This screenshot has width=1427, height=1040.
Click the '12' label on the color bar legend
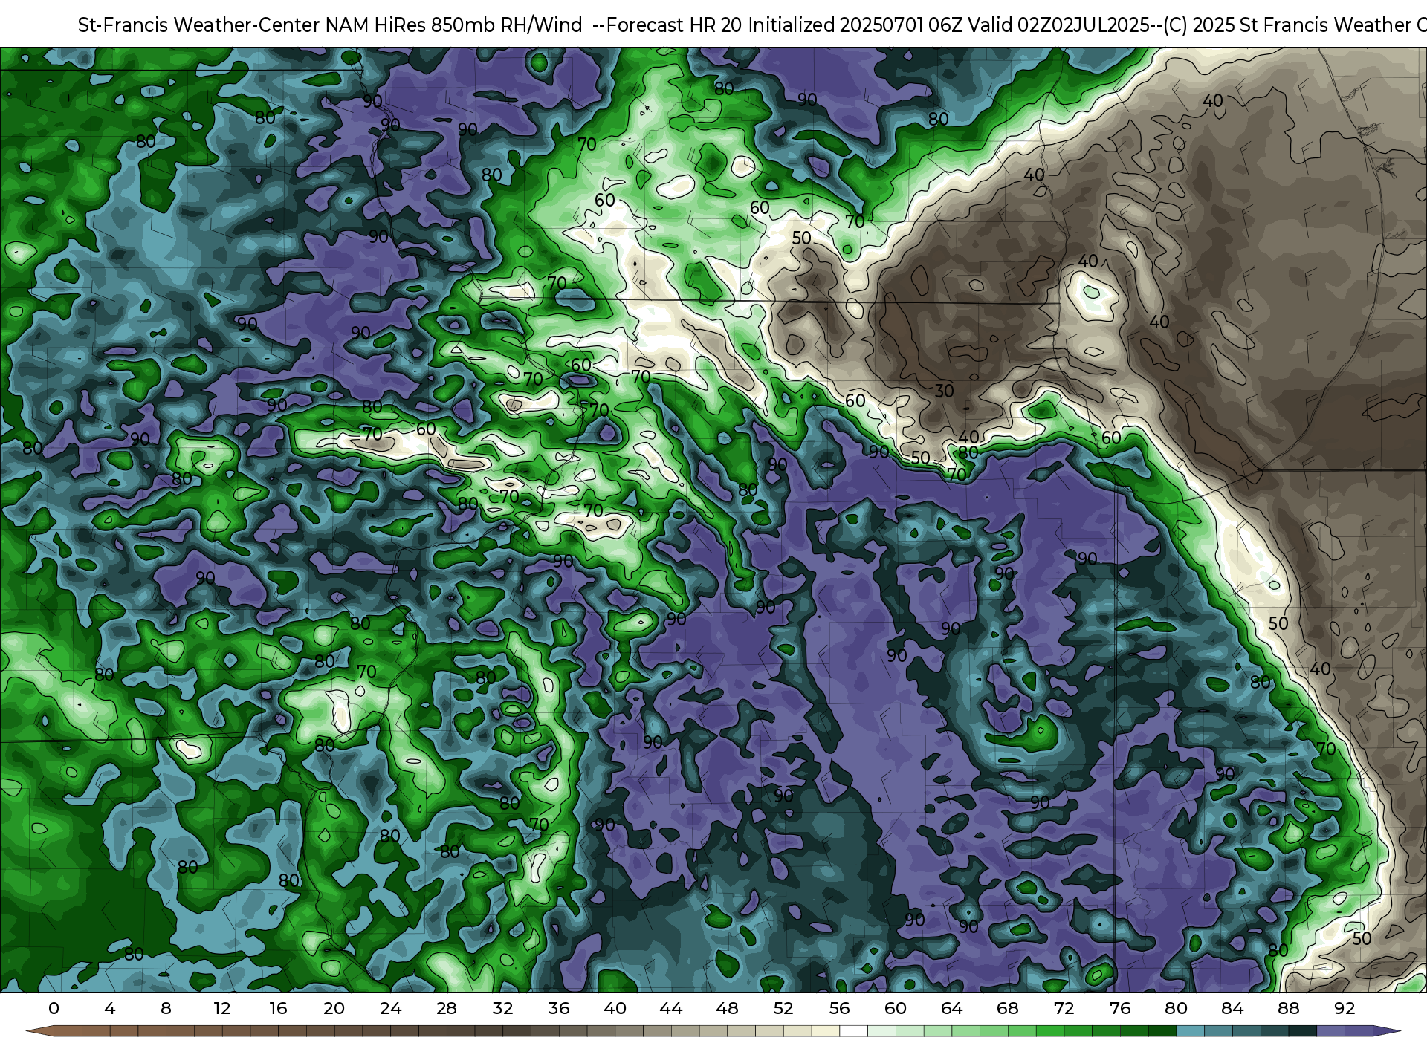[222, 1008]
